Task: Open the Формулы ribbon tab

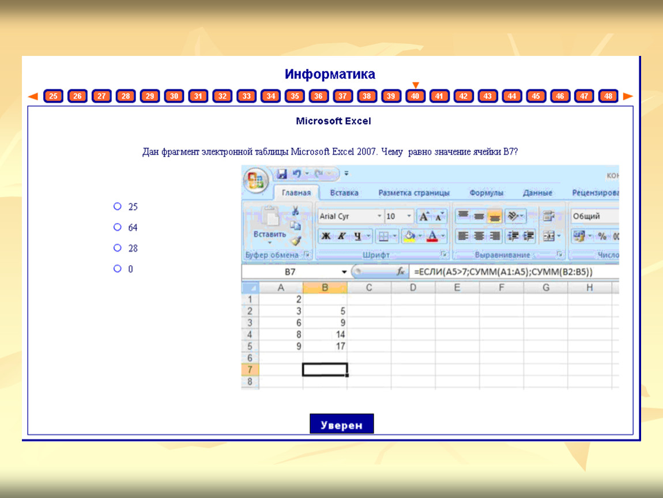Action: [x=486, y=193]
